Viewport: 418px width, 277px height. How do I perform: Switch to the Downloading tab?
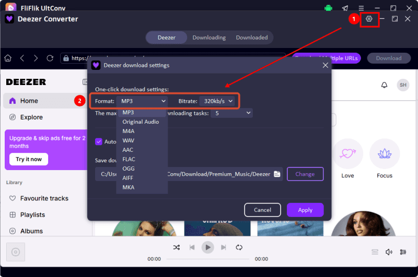(x=209, y=38)
